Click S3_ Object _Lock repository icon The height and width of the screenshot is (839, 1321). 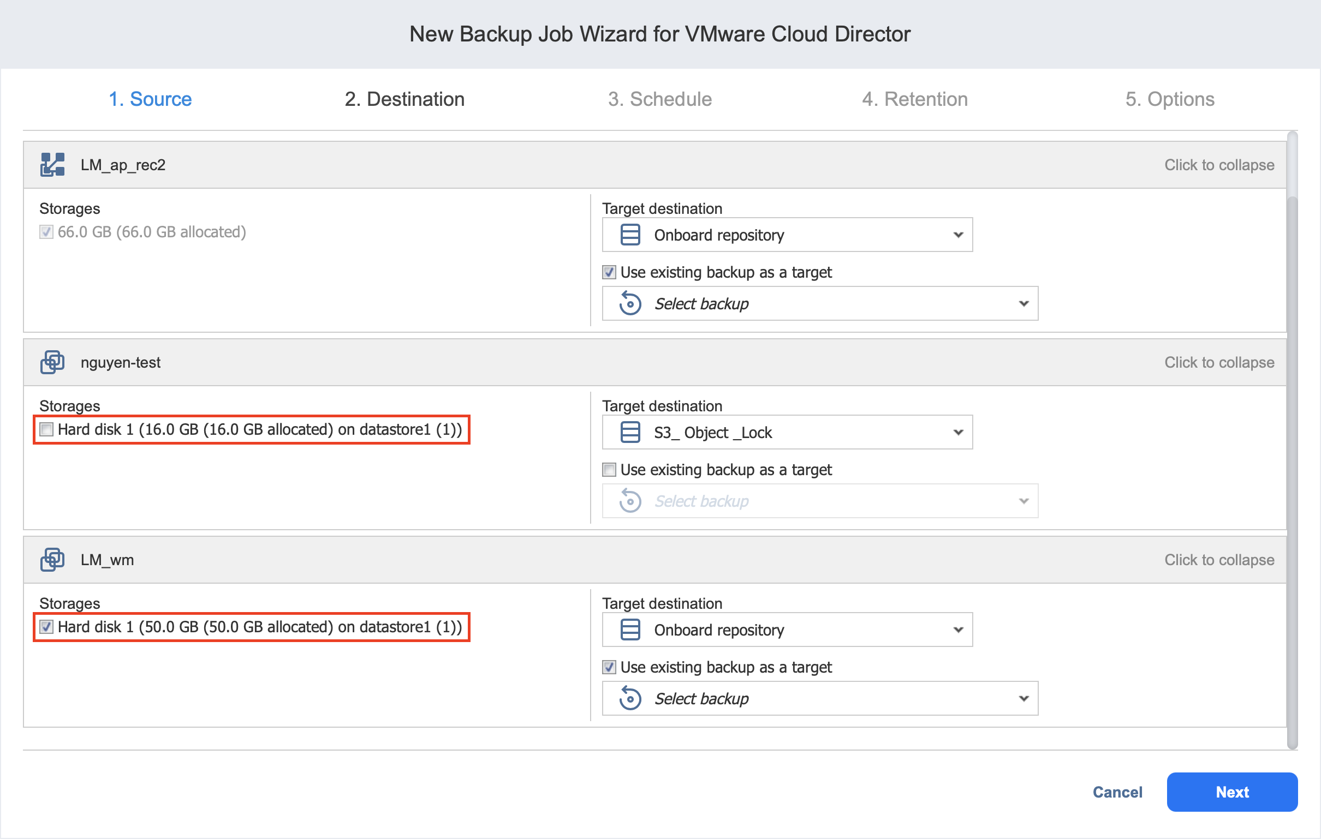(630, 432)
